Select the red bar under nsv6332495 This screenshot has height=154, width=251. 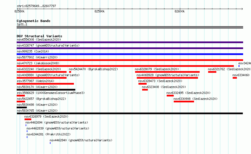[x=170, y=96]
